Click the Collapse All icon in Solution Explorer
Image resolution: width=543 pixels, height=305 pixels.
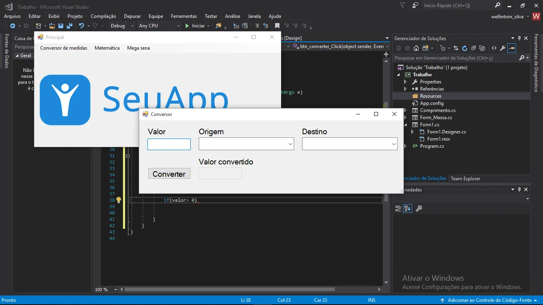coord(473,48)
